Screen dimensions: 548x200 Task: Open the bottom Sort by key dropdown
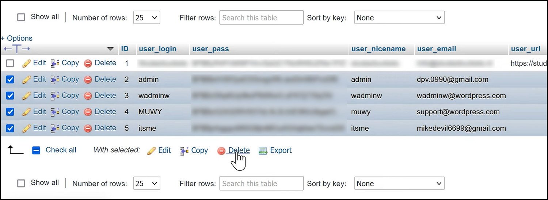point(399,184)
